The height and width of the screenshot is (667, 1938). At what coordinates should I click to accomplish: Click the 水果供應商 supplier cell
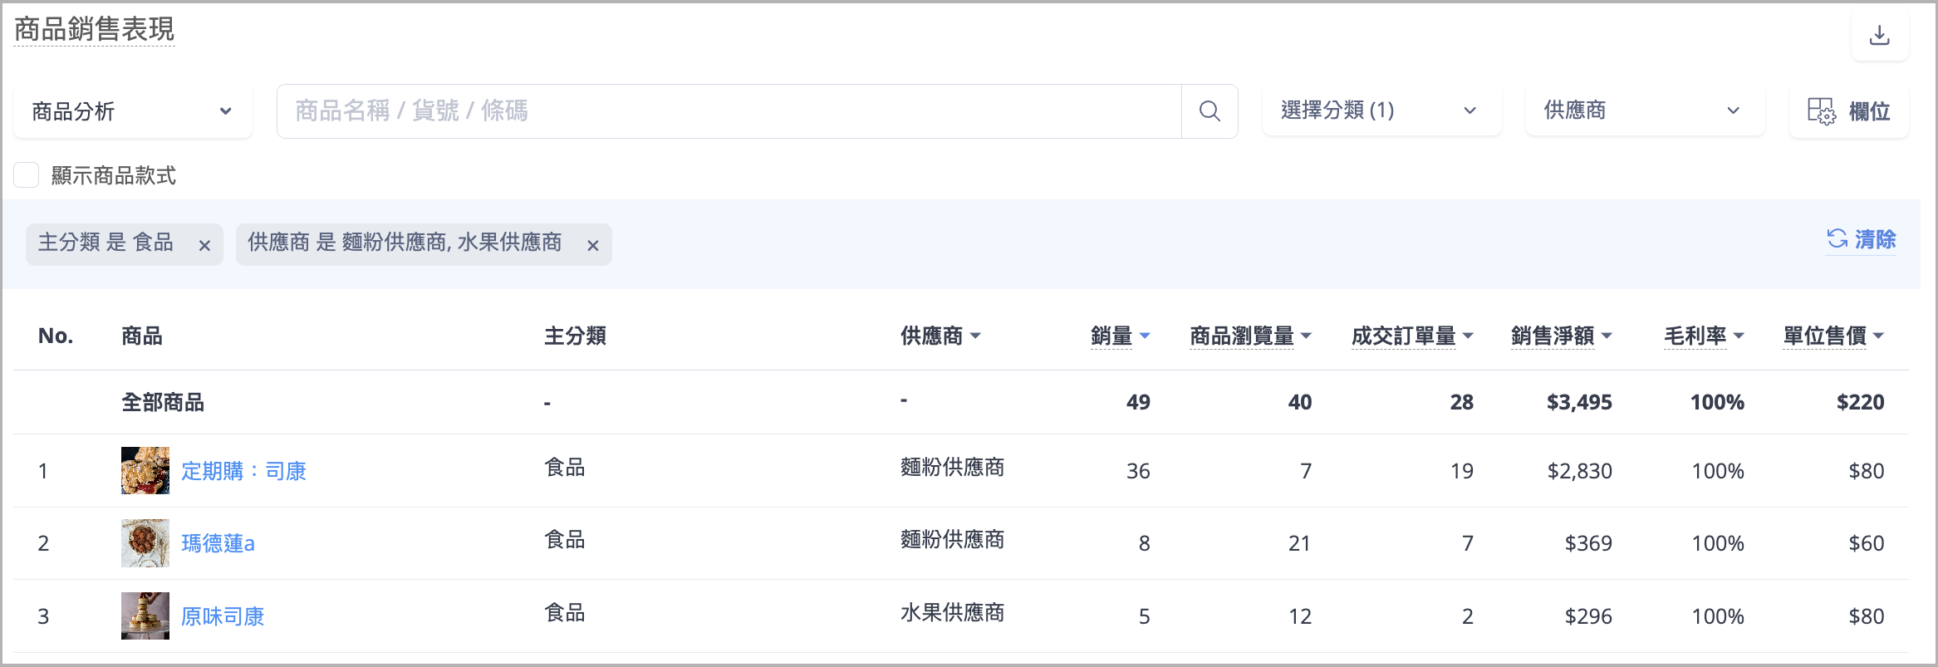point(953,613)
